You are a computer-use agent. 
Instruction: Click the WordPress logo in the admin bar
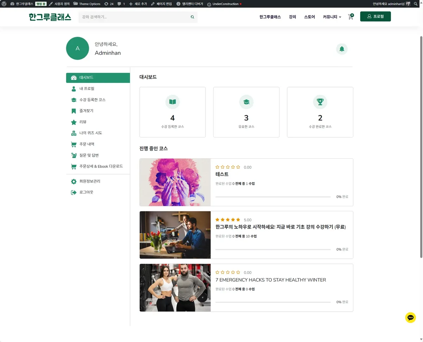(4, 4)
